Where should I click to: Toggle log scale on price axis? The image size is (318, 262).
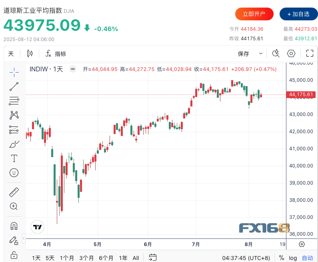[293, 258]
